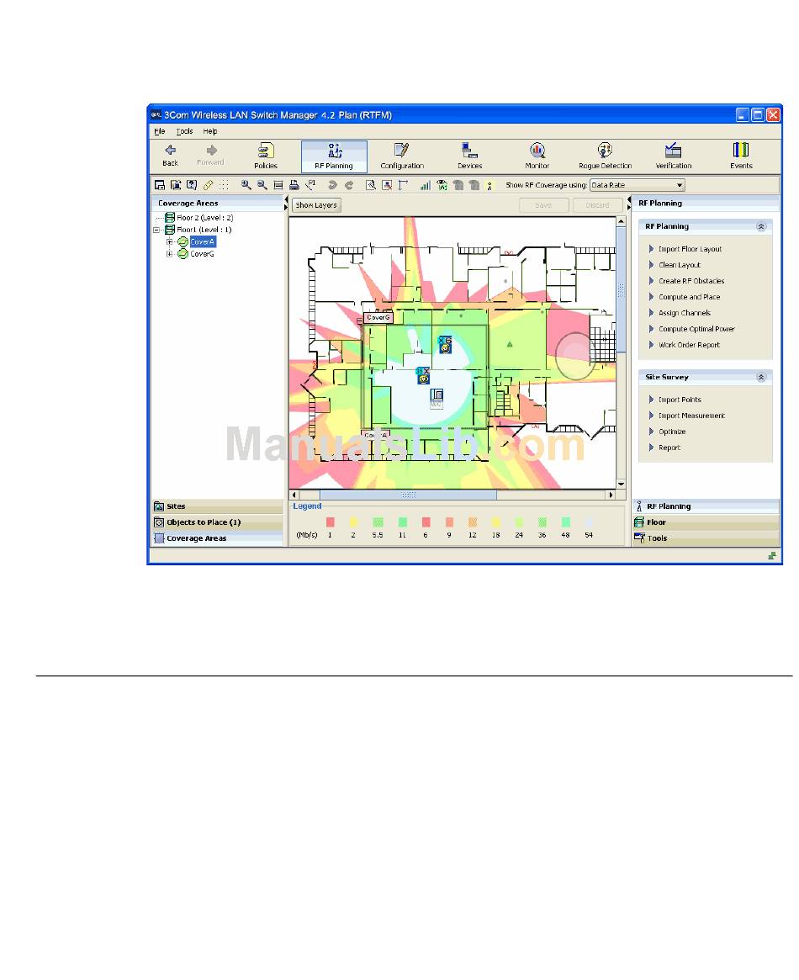Open the Devices section
The width and height of the screenshot is (799, 980).
[469, 156]
